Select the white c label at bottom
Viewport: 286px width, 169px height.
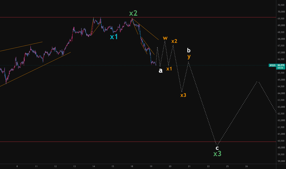click(217, 147)
